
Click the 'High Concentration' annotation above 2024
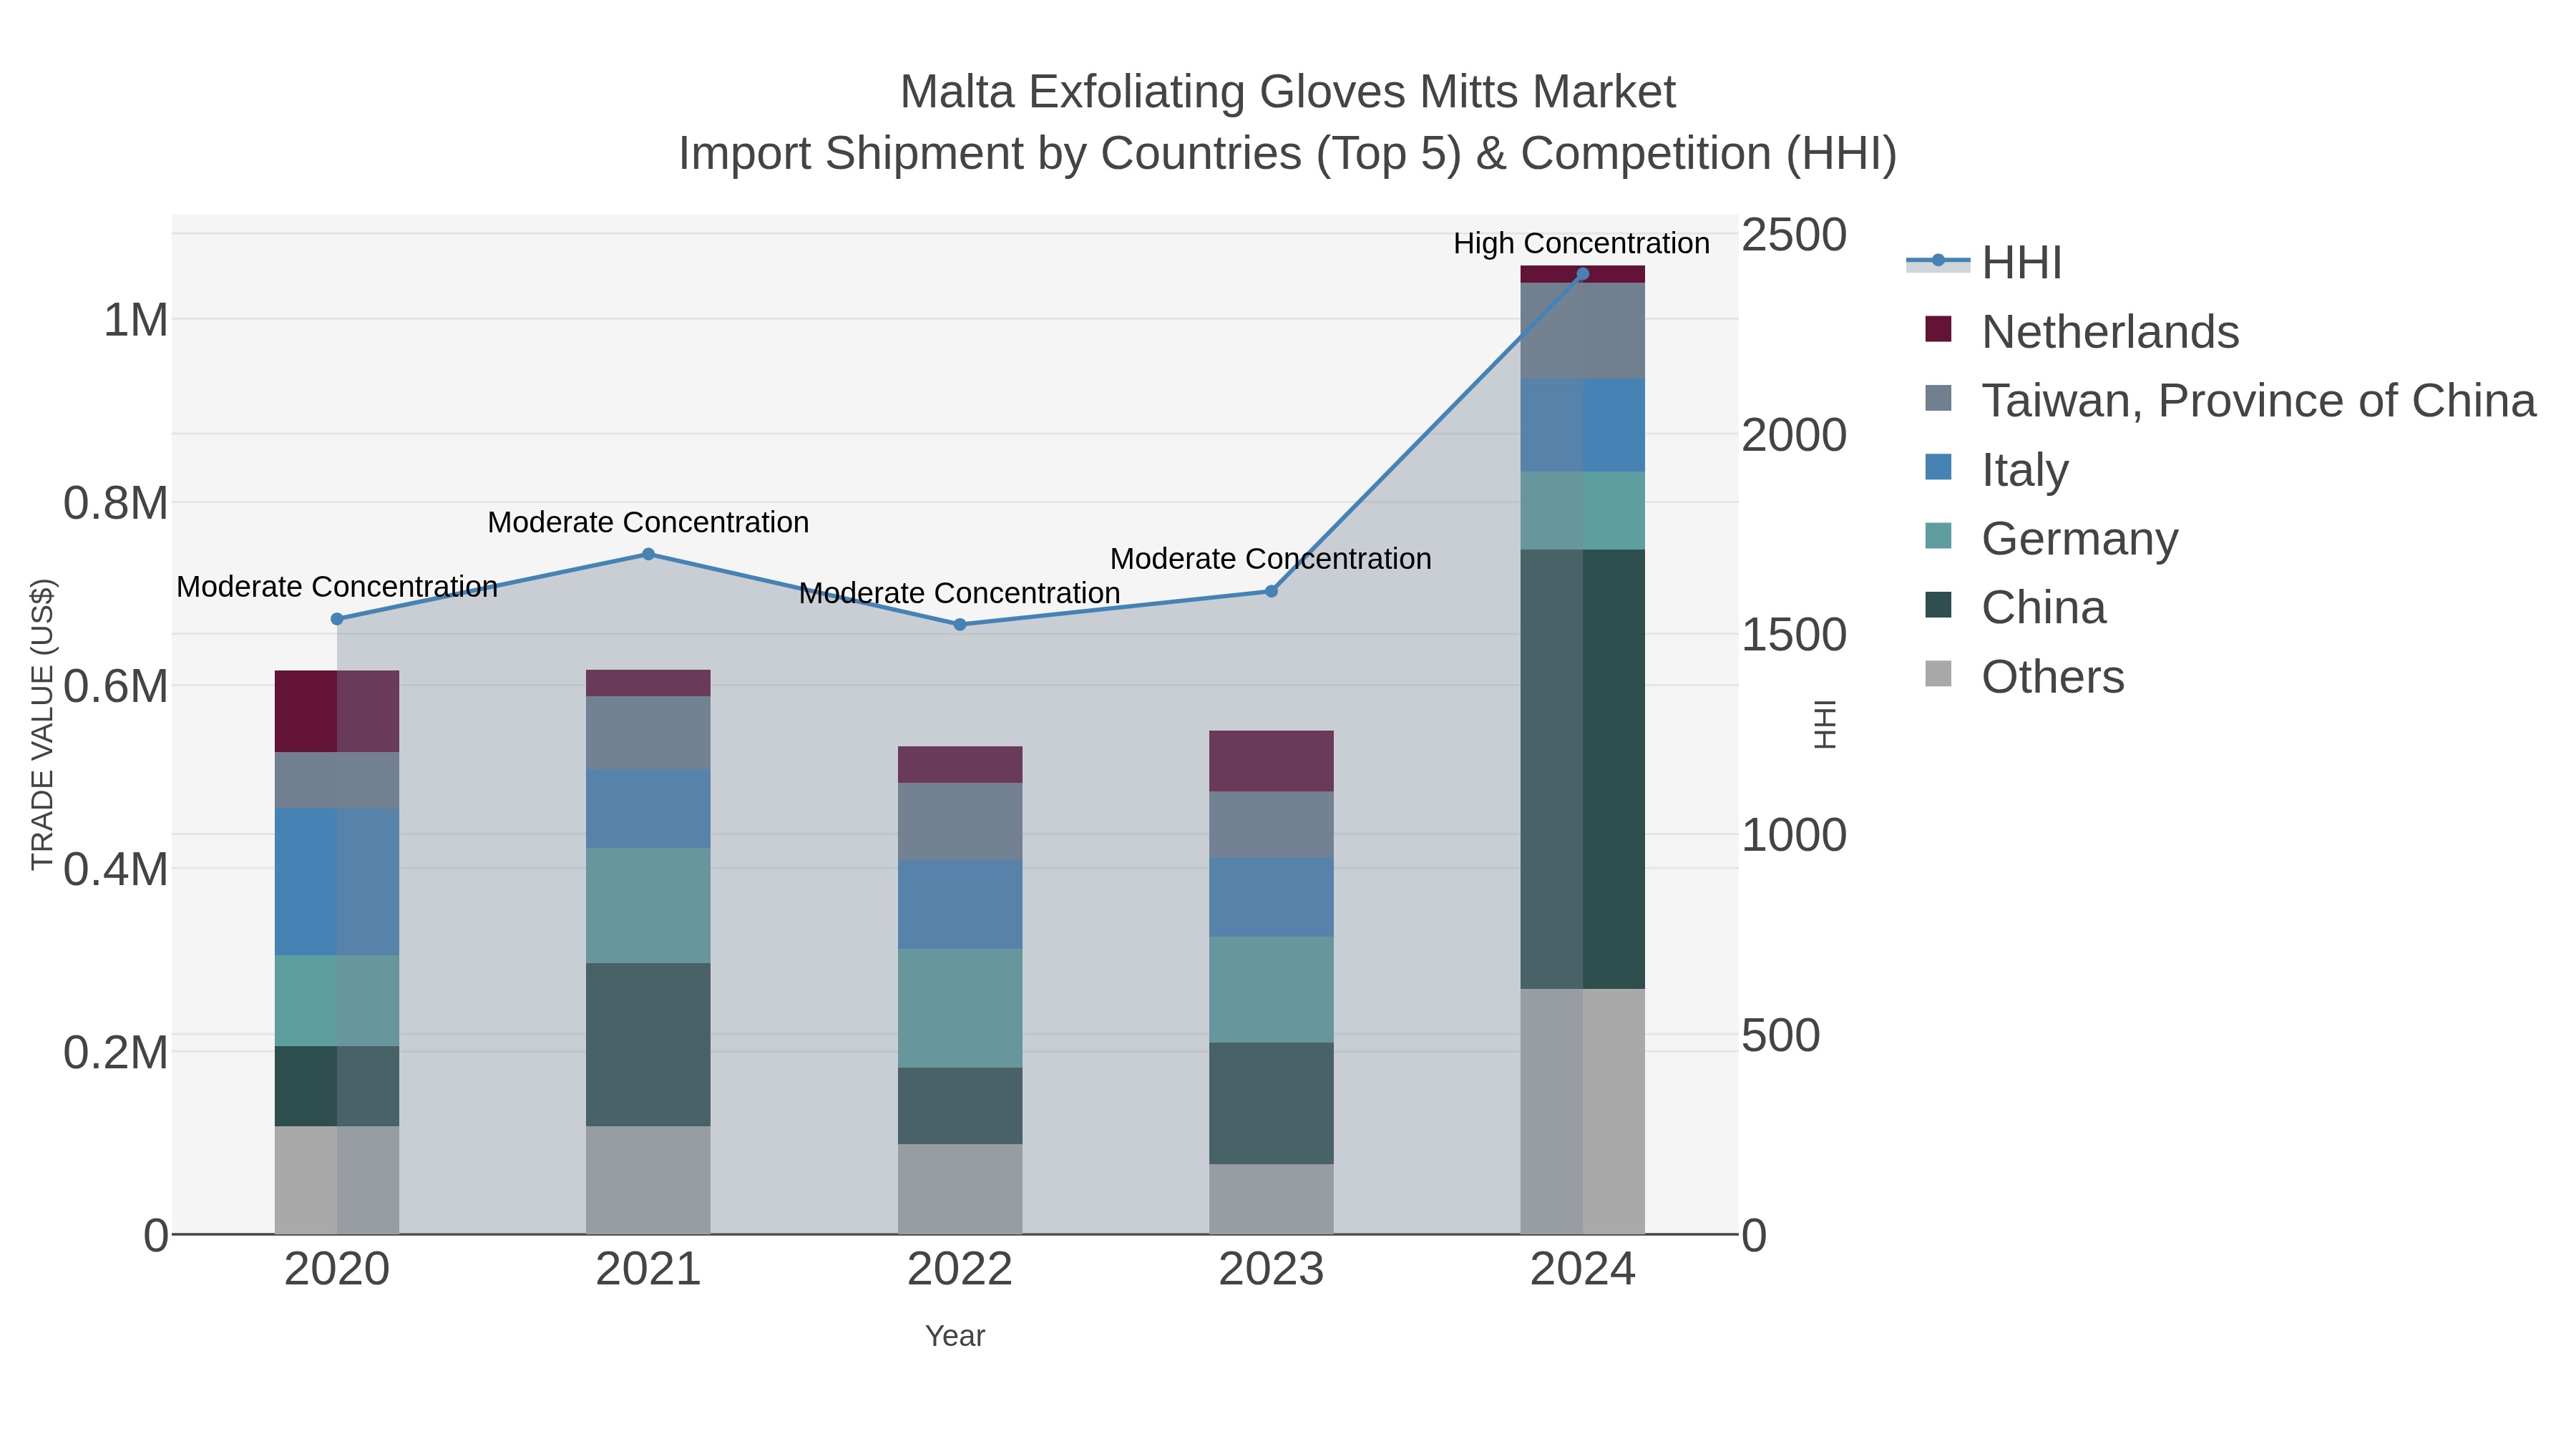[1581, 243]
